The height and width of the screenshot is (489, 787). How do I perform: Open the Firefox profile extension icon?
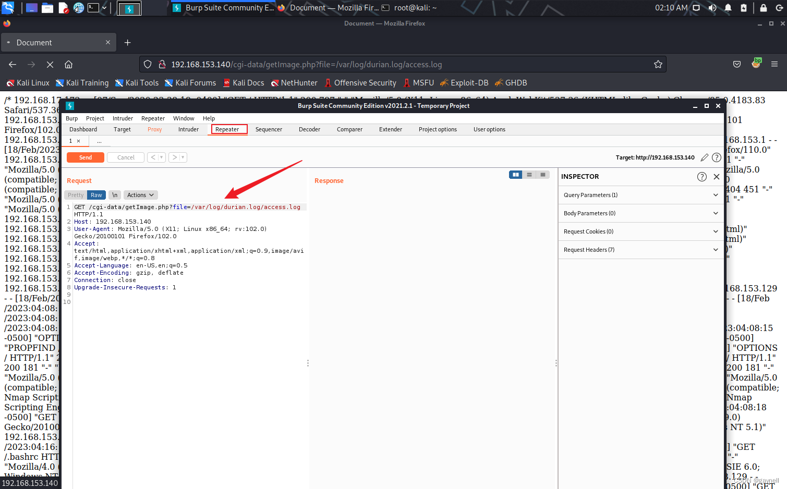pos(756,64)
